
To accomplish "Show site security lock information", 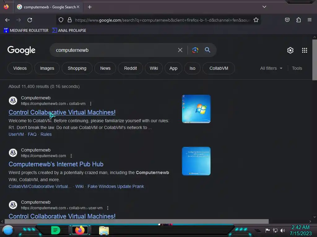I will (x=70, y=20).
